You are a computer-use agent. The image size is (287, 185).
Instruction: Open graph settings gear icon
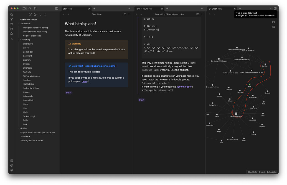[x=273, y=22]
